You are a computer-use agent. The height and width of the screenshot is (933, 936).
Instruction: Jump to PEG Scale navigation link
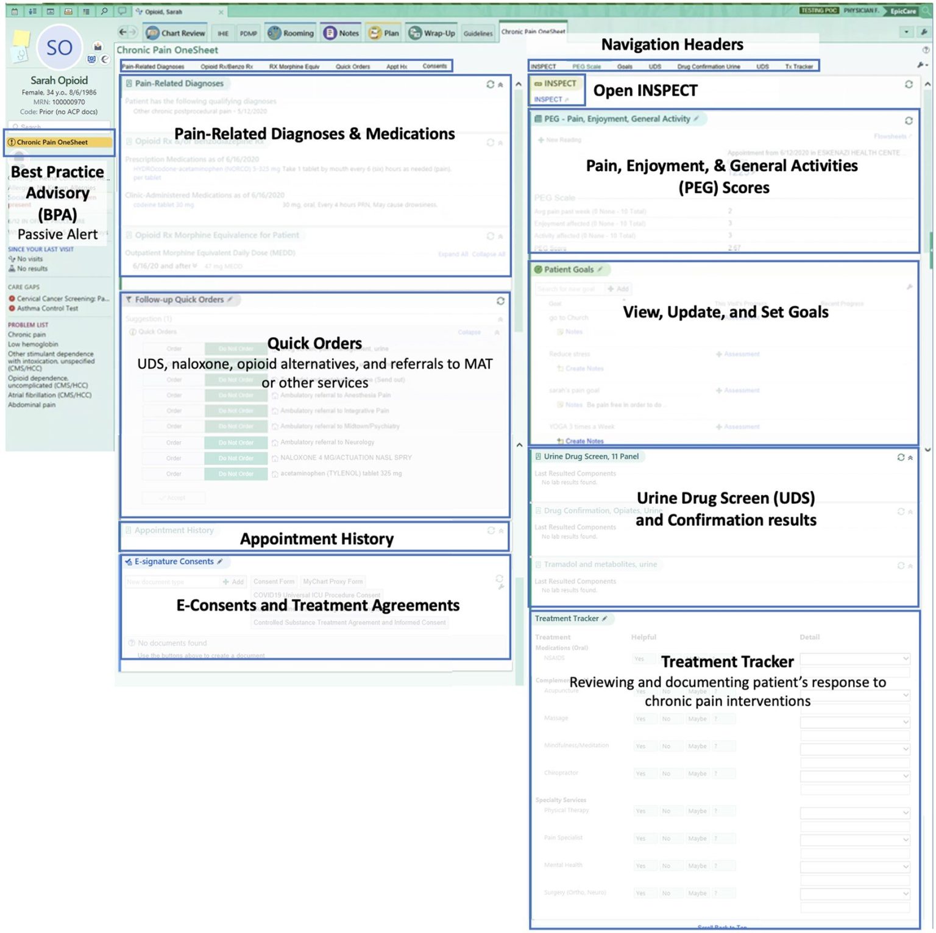586,66
